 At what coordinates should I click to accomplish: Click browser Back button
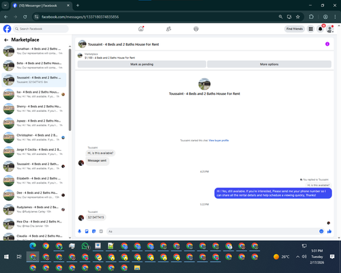tap(6, 17)
